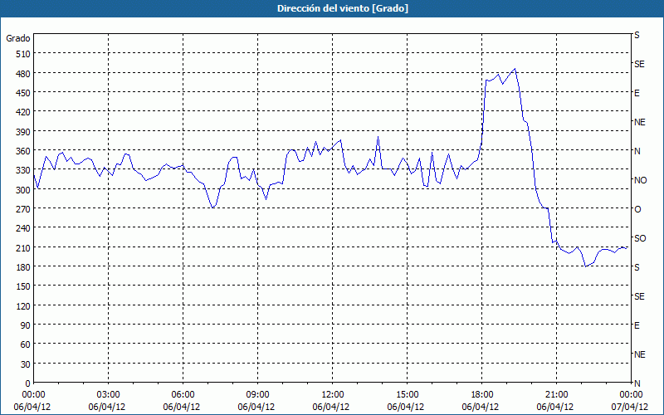Click the 00:00 label above 06/04/12
The image size is (664, 415).
pyautogui.click(x=33, y=395)
